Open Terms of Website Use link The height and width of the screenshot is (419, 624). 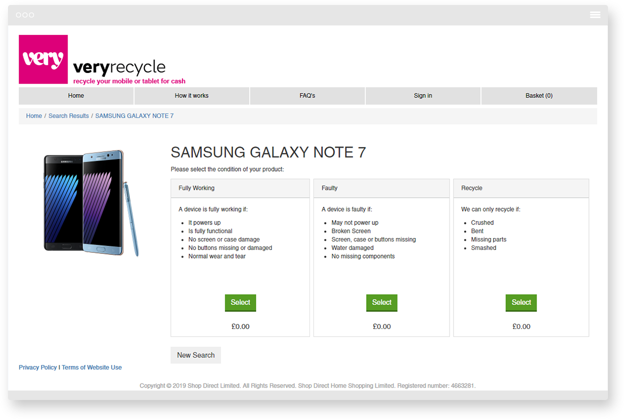(92, 367)
